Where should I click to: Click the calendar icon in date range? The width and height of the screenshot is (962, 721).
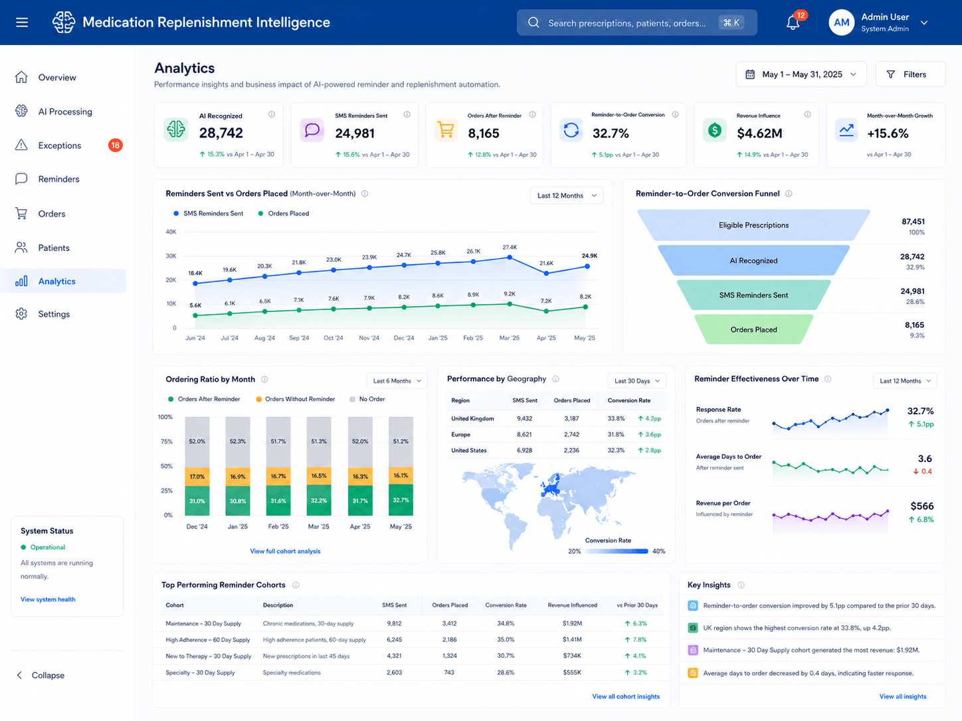point(750,74)
